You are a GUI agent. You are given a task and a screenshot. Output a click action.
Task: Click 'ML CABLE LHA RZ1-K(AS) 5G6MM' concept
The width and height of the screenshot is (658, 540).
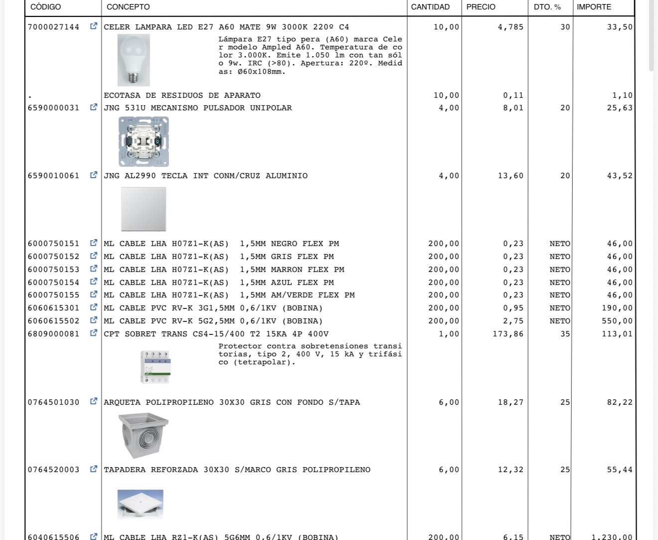[x=221, y=537]
